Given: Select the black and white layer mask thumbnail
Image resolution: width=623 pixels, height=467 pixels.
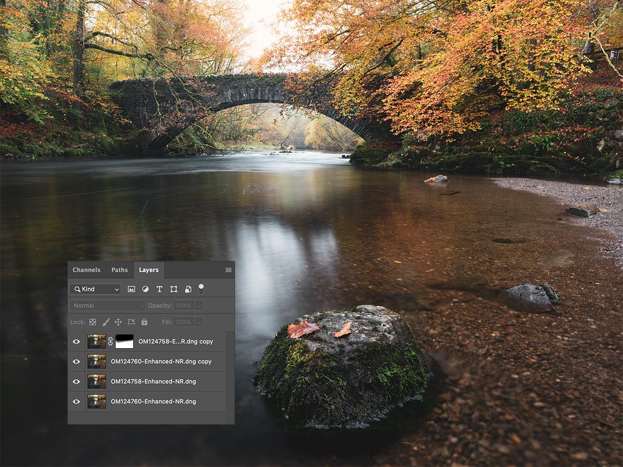Looking at the screenshot, I should coord(124,341).
